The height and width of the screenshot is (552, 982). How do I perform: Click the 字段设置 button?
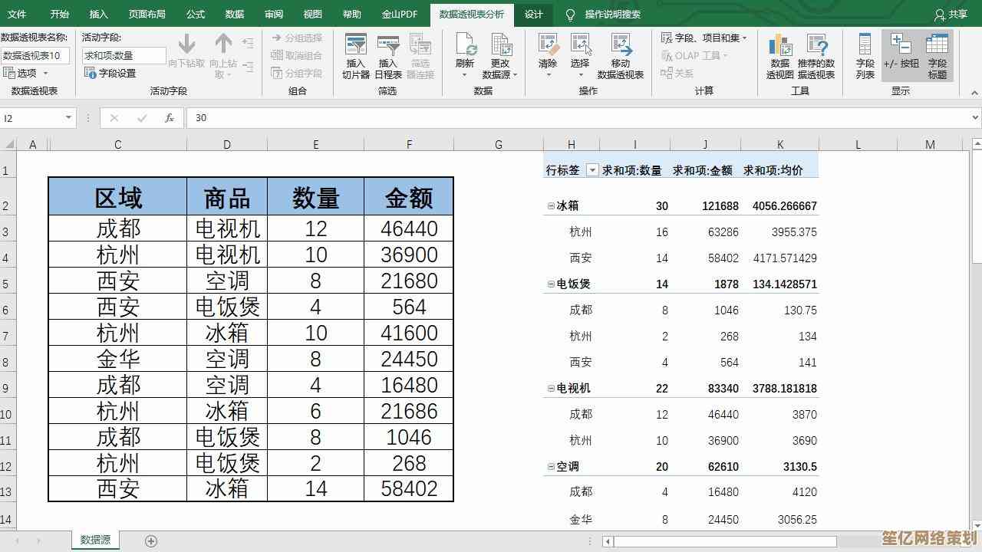coord(110,73)
